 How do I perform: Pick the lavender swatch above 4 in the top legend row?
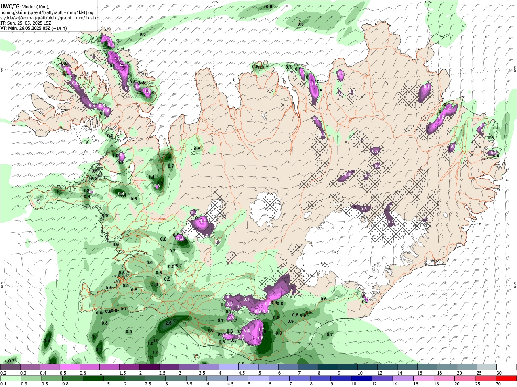coord(229,367)
